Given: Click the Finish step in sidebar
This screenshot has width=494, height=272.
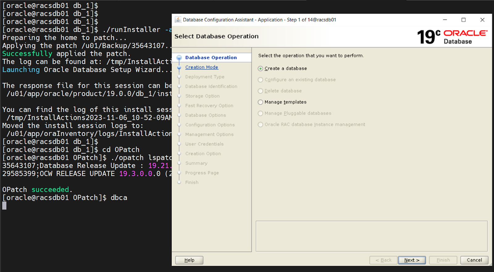Looking at the screenshot, I should pos(192,182).
